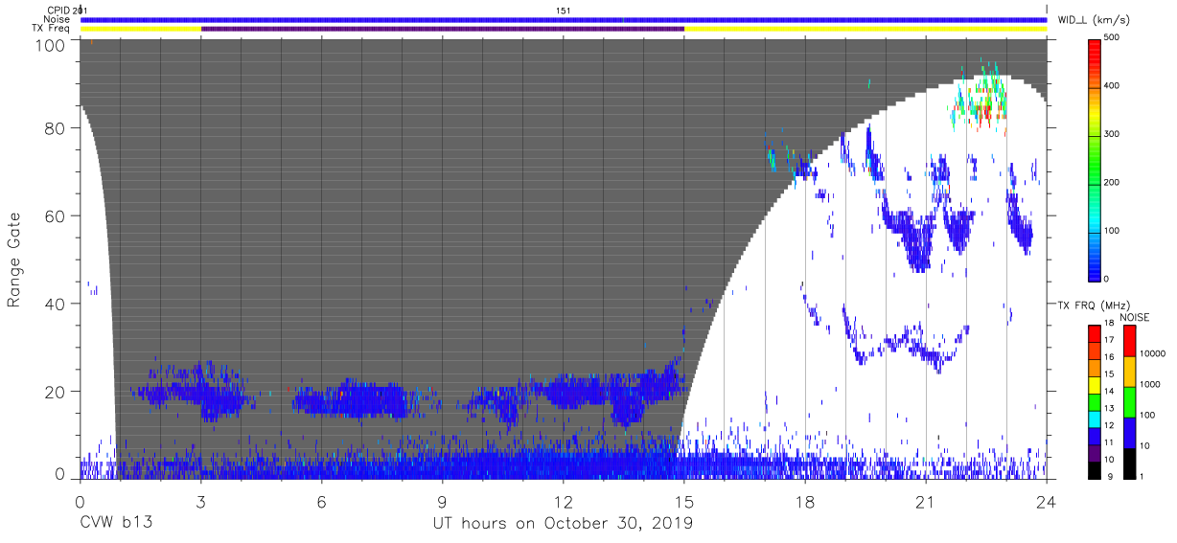This screenshot has width=1177, height=543.
Task: Click the 'NOISE' legend title
Action: 1135,316
